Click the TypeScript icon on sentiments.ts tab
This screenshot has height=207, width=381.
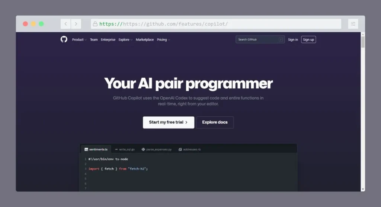(86, 149)
